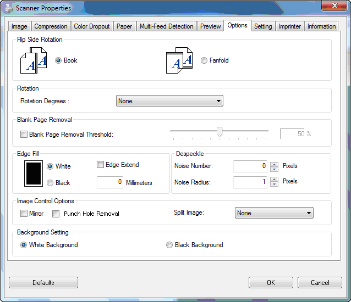Open the Compression tab

pos(51,26)
